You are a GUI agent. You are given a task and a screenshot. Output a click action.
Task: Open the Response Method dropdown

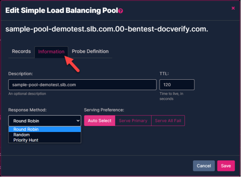pyautogui.click(x=45, y=121)
